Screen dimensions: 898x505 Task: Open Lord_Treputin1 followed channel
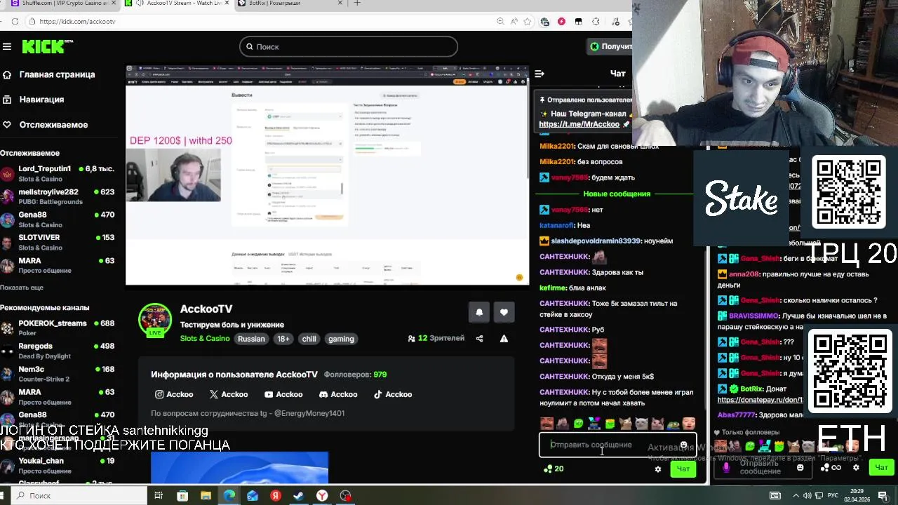coord(58,173)
